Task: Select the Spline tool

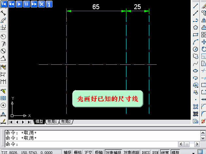Action: point(196,63)
